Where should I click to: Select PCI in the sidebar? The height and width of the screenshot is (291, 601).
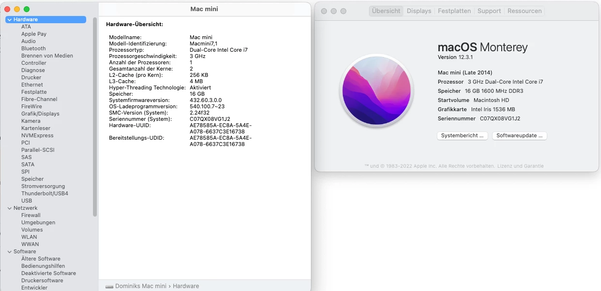[x=26, y=143]
